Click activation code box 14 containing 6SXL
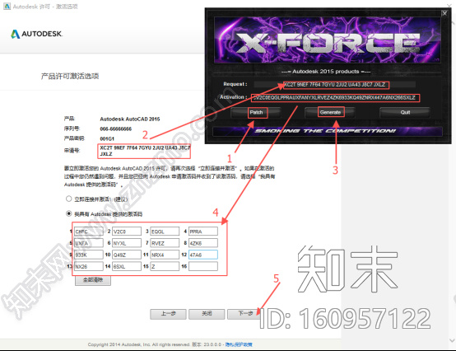 127,266
